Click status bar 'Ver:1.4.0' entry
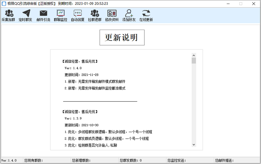The height and width of the screenshot is (164, 261). click(9, 160)
